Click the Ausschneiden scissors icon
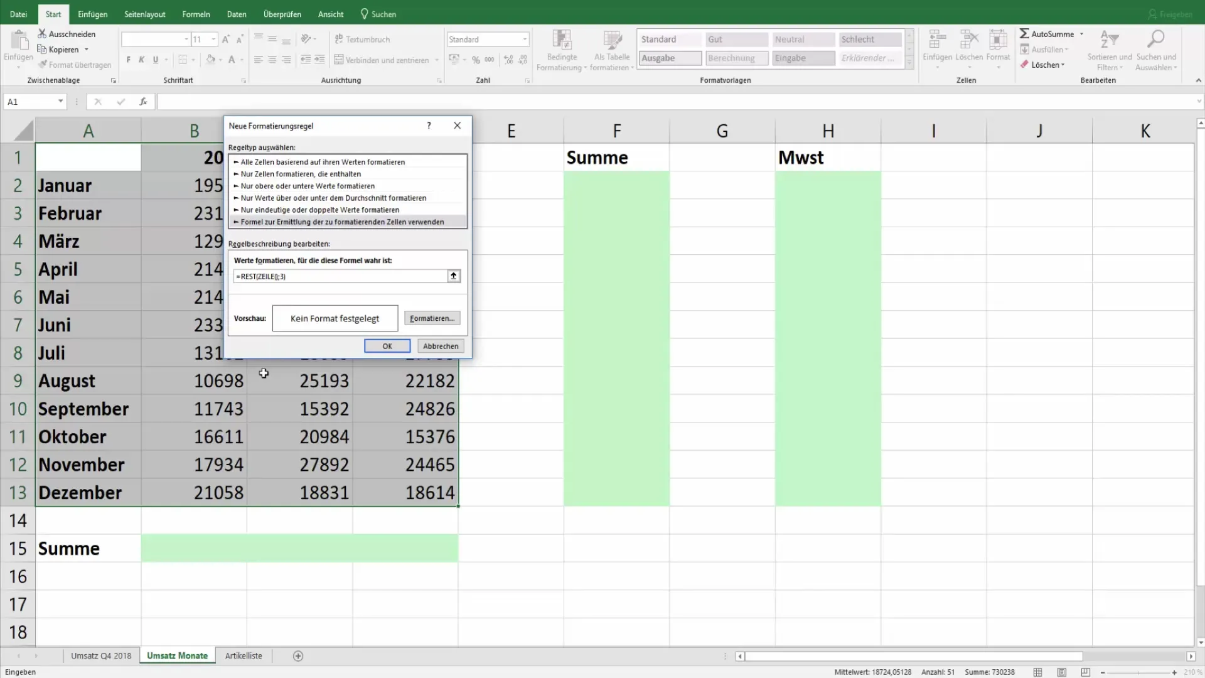 (42, 34)
